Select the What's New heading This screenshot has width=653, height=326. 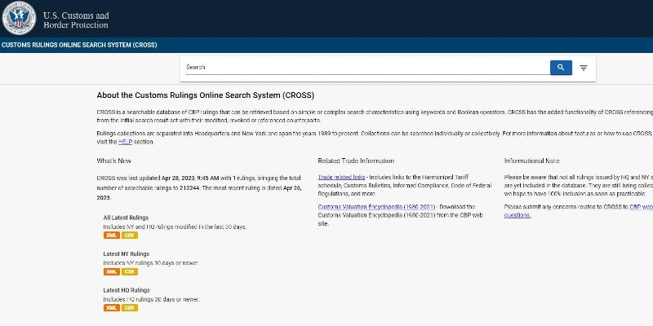coord(113,161)
